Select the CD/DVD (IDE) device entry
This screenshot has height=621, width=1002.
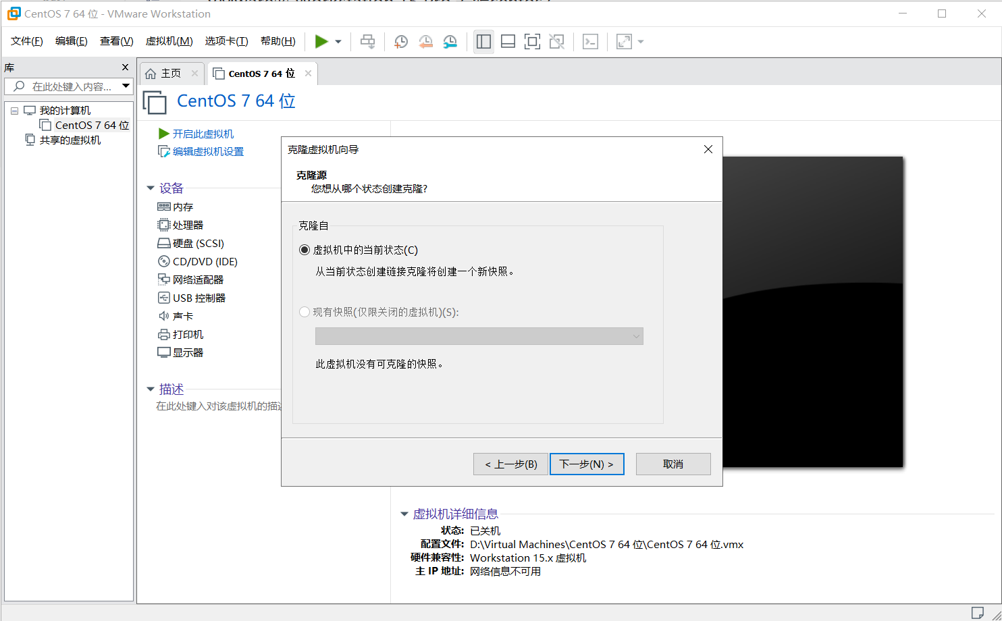[x=205, y=262]
